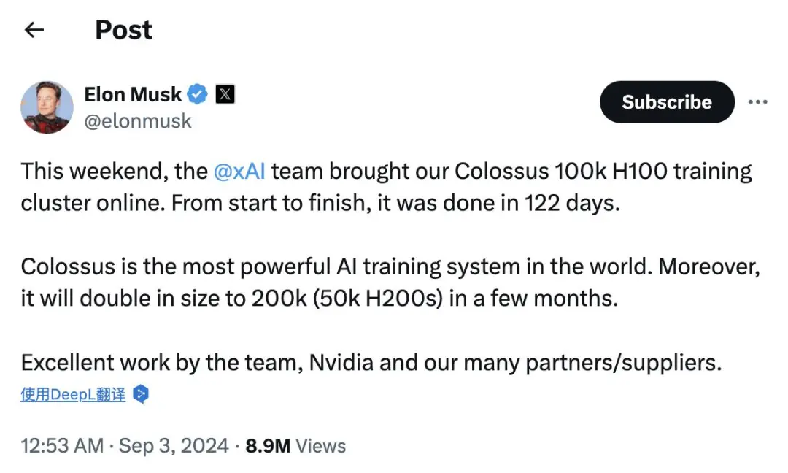Click the Elon Musk display name
The width and height of the screenshot is (788, 473).
coord(133,94)
